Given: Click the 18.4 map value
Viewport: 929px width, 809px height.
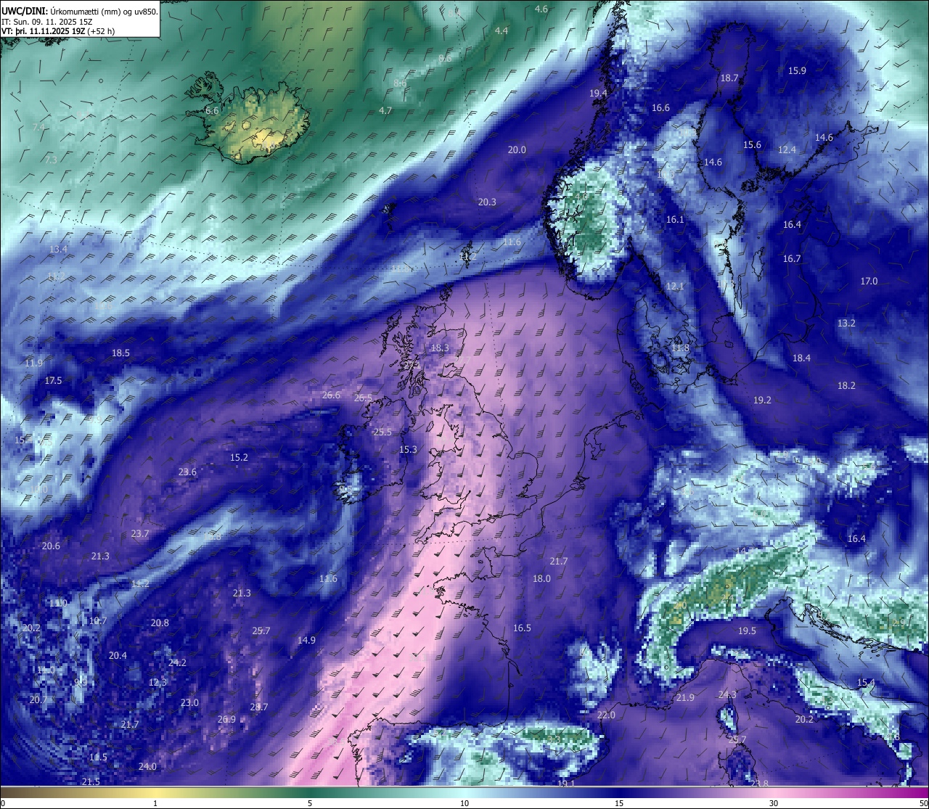Looking at the screenshot, I should (801, 358).
